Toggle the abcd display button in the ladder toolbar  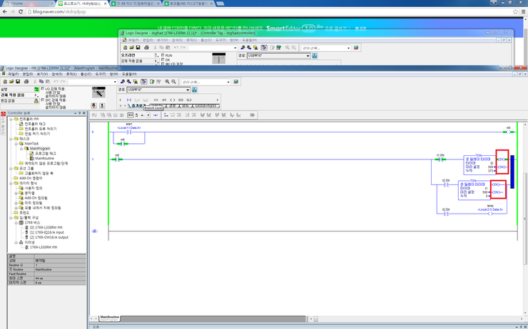coord(131,115)
